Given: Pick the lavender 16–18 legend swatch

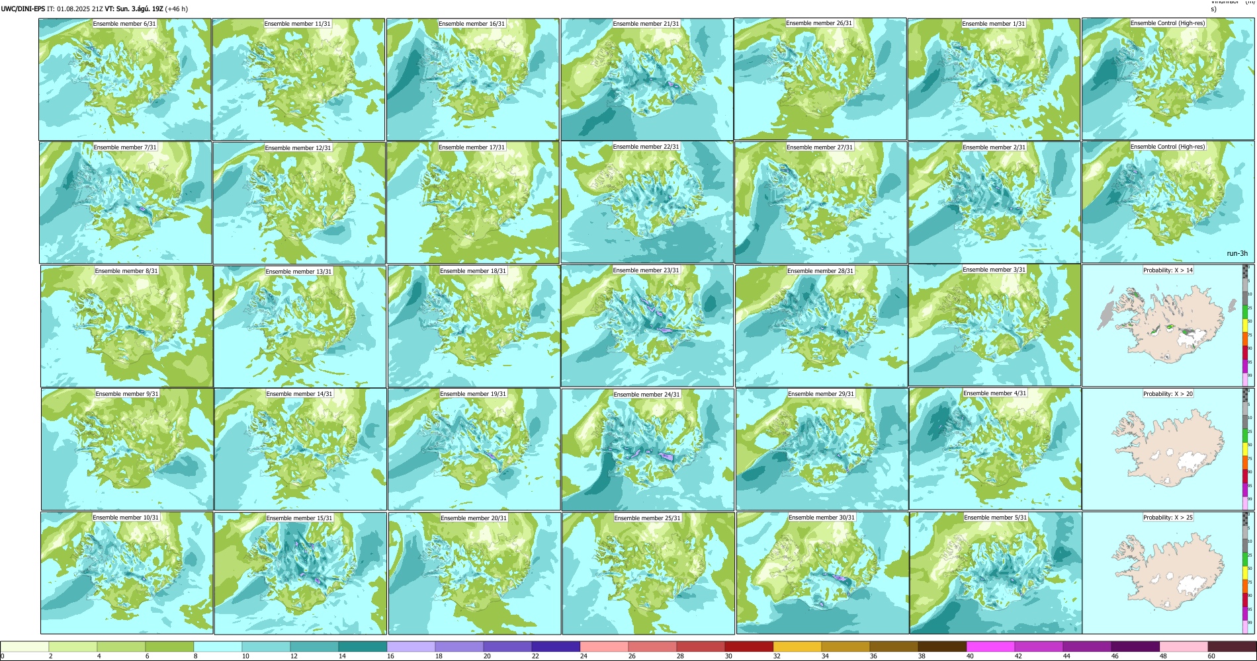Looking at the screenshot, I should pos(411,646).
